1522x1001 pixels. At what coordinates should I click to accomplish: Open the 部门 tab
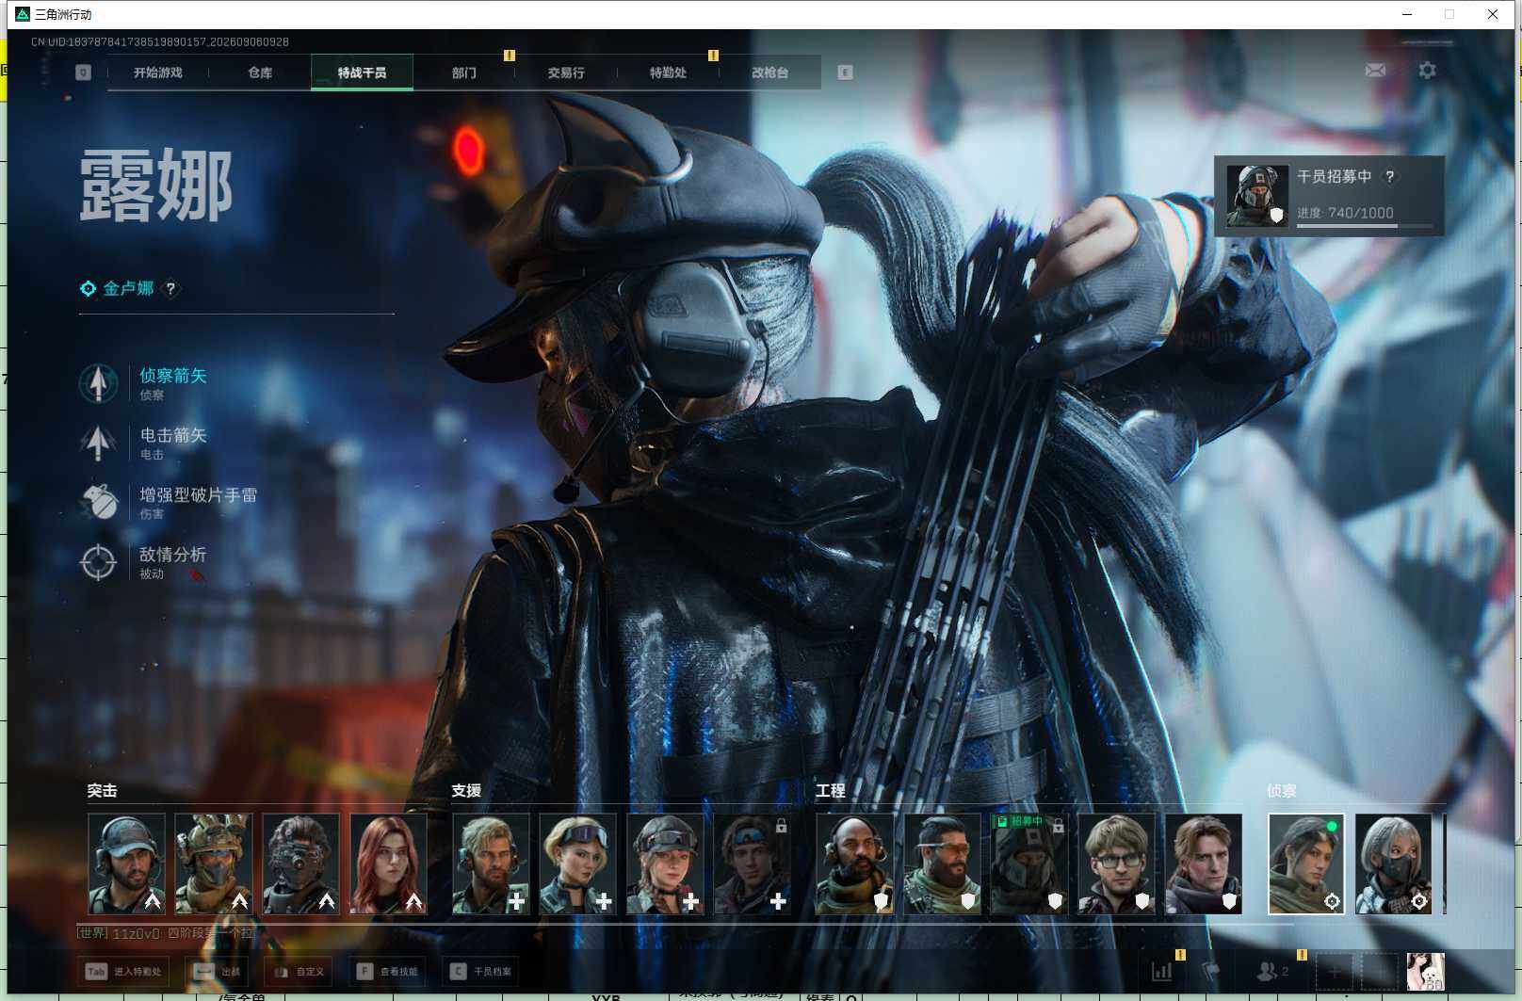tap(463, 73)
